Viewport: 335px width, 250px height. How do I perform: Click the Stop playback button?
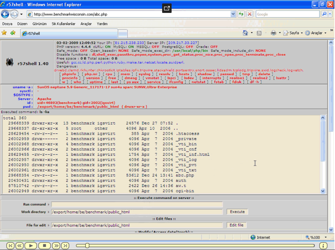click(x=44, y=246)
